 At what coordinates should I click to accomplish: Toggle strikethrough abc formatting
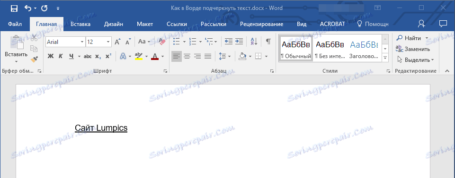coord(88,56)
